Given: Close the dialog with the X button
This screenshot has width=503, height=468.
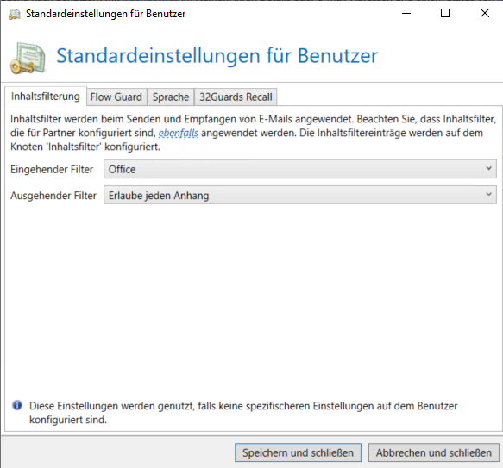Looking at the screenshot, I should (484, 14).
